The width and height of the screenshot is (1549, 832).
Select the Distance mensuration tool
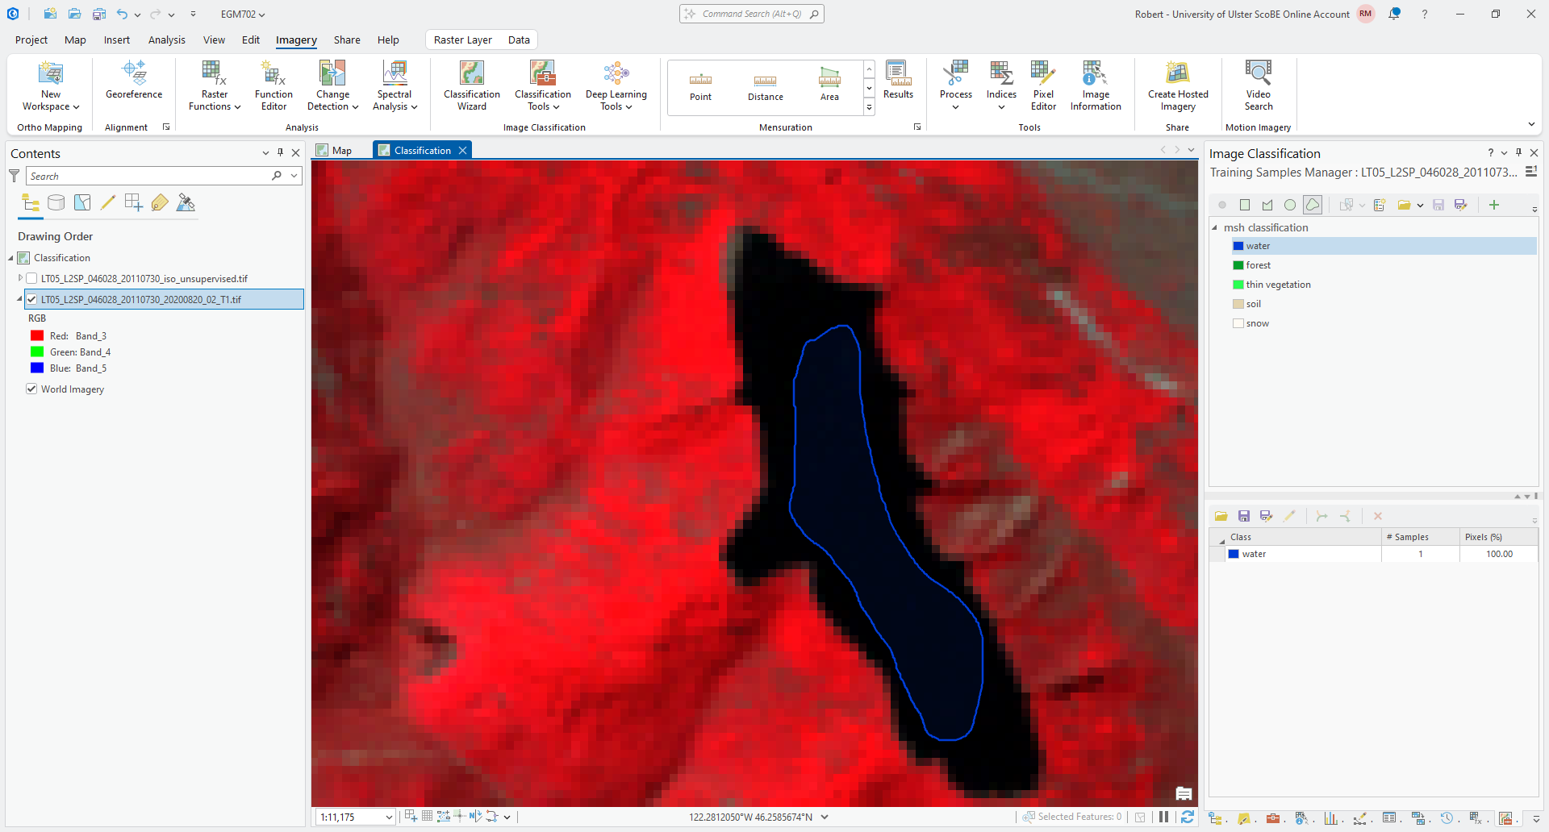765,87
